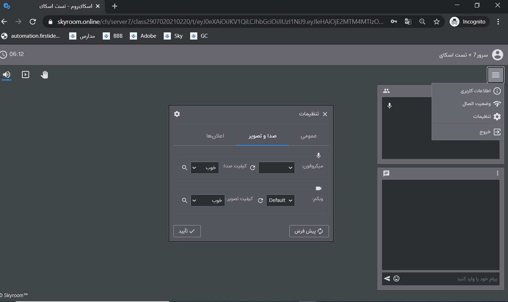
Task: Open the کیفیت صدا quality dropdown
Action: (204, 168)
